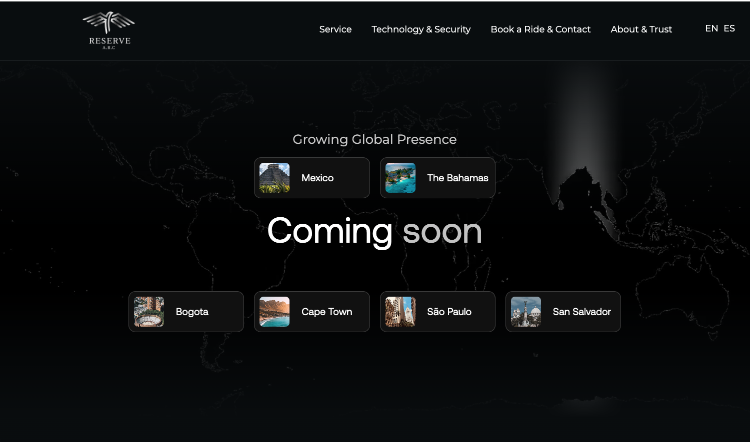The image size is (750, 442).
Task: Click the San Salvador monument thumbnail
Action: click(526, 312)
